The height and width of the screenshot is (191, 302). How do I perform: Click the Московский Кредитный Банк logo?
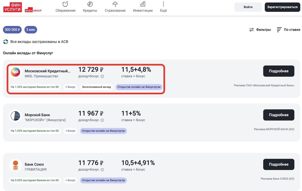(16, 72)
